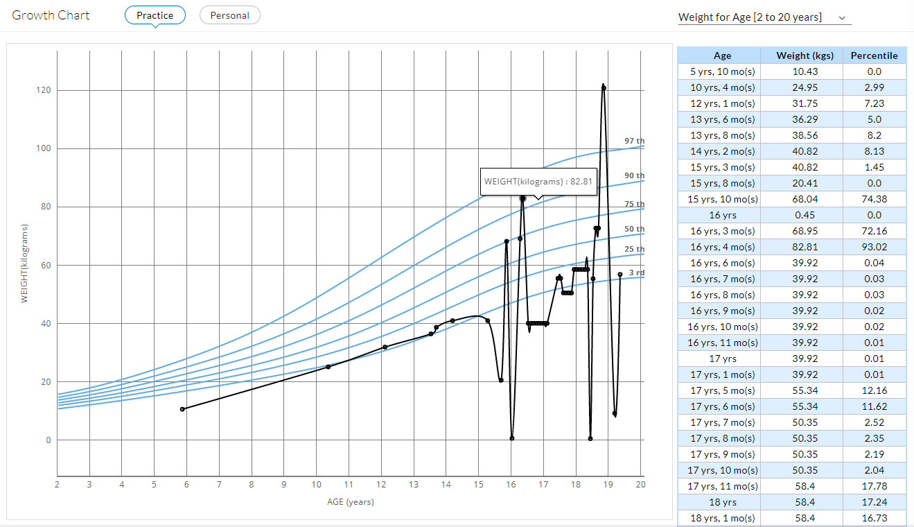Click the Growth Chart title
The width and height of the screenshot is (914, 527).
[50, 15]
